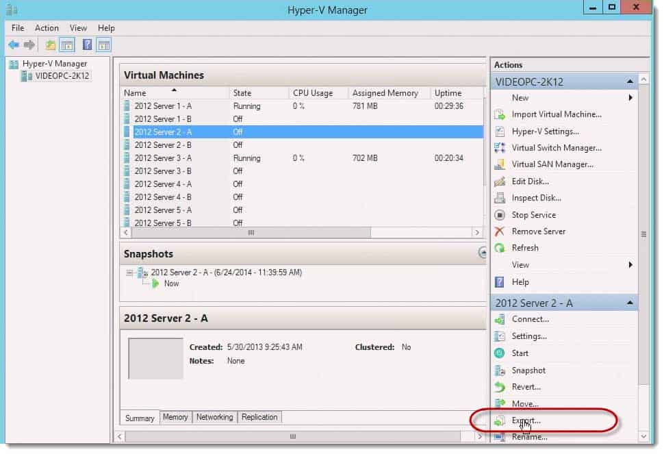The width and height of the screenshot is (664, 454).
Task: Click the snapshot icon for 2012 Server 2 - A (6/24/2014)
Action: point(142,273)
